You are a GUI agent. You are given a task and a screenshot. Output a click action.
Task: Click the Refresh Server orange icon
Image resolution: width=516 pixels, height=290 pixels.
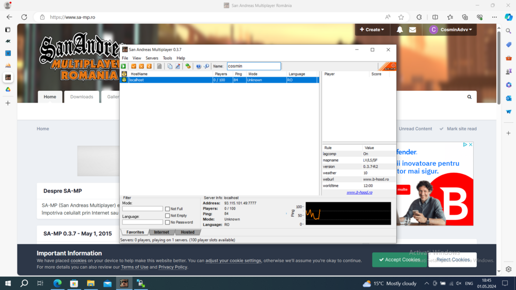(149, 66)
